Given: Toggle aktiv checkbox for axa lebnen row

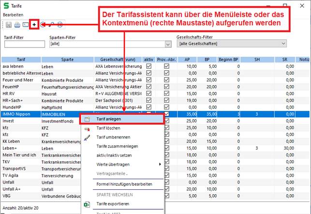Looking at the screenshot, I should click(149, 65).
